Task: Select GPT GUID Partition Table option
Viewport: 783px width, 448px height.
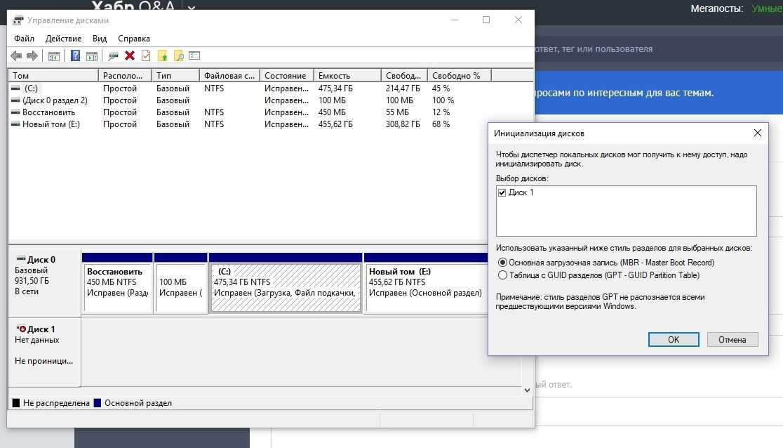Action: coord(502,275)
